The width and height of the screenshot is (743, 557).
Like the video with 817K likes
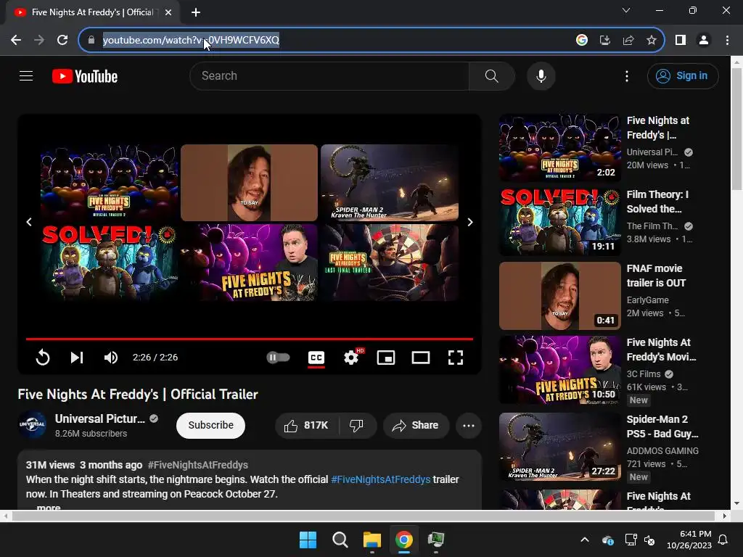coord(307,425)
